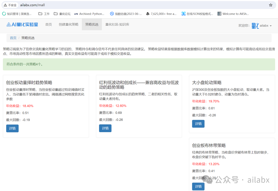278x191 pixels.
Task: Click 详情 on 大小盘轮动策略
Action: click(198, 124)
